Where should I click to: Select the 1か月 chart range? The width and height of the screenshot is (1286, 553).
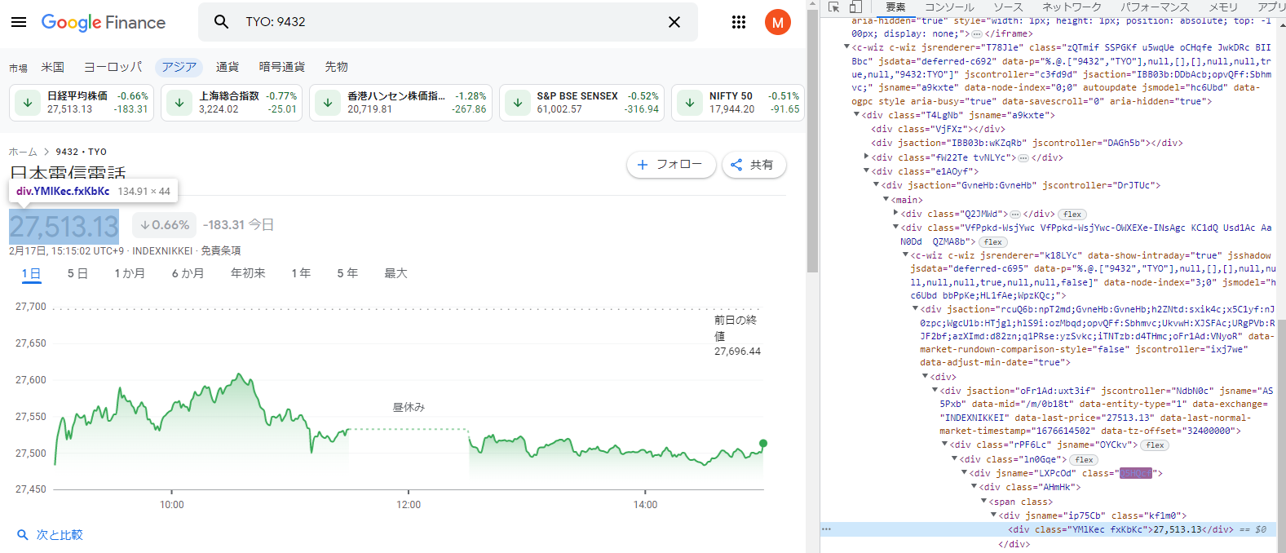(130, 273)
